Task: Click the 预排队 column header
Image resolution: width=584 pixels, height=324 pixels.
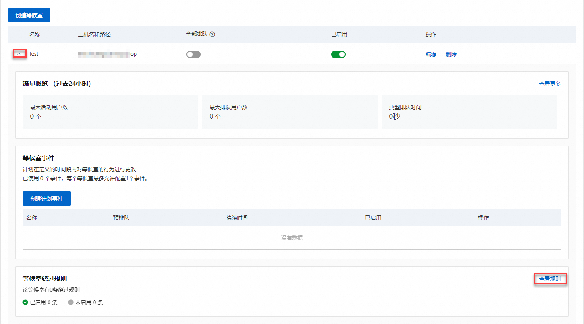Action: (x=121, y=218)
